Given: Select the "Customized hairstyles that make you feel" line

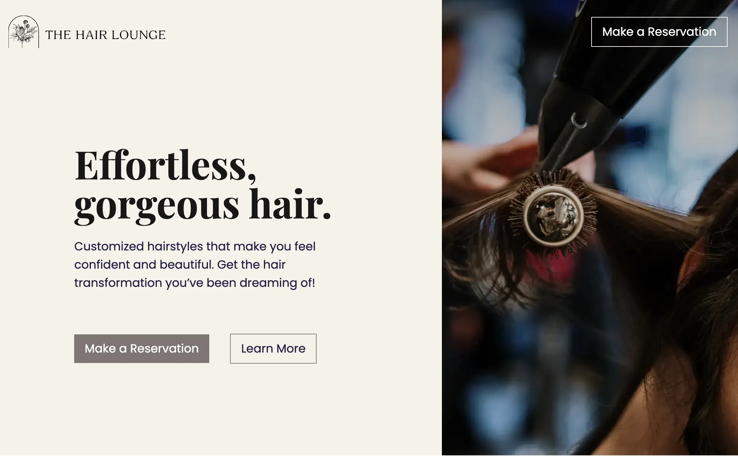Looking at the screenshot, I should coord(195,247).
